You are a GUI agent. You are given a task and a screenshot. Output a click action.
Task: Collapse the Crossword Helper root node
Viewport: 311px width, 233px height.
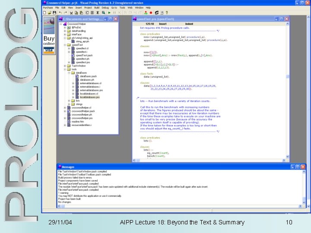pos(61,24)
